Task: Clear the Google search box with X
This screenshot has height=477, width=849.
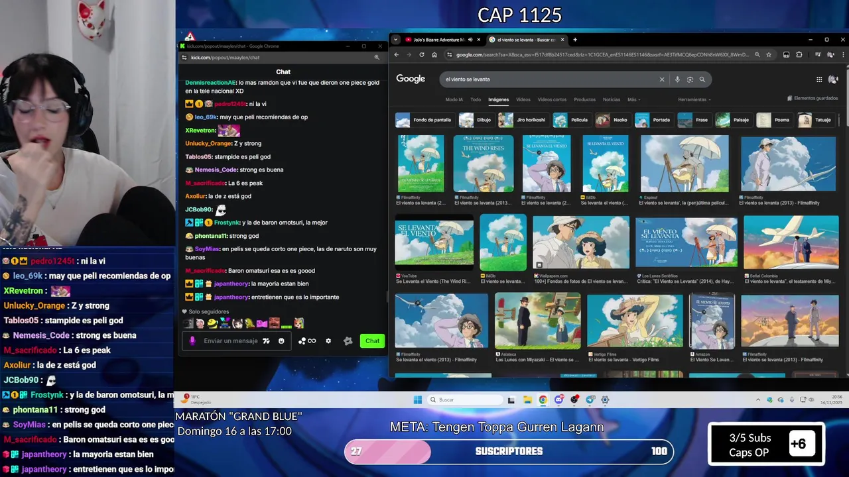Action: [661, 79]
